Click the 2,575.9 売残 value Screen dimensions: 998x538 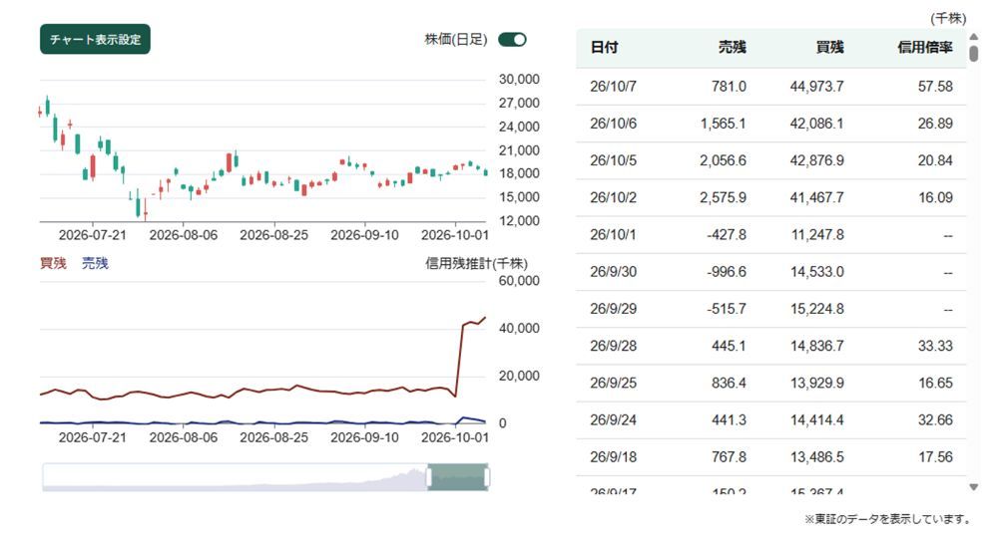[723, 197]
